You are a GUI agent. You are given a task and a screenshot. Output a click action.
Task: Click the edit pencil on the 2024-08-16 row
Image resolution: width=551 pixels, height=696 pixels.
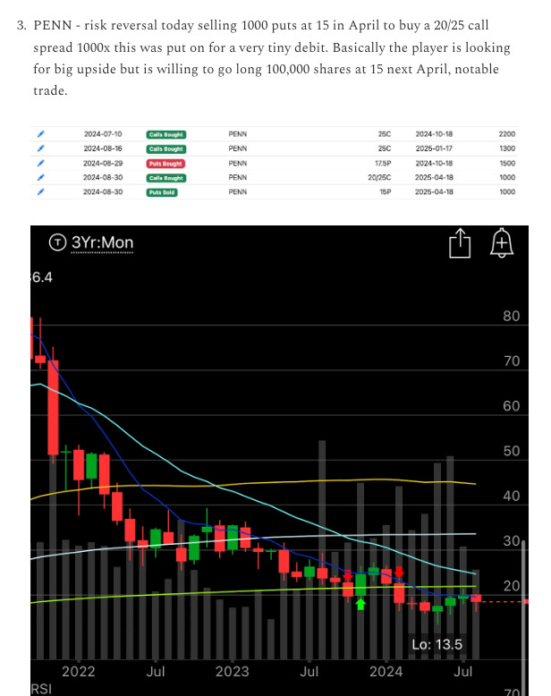tap(41, 149)
